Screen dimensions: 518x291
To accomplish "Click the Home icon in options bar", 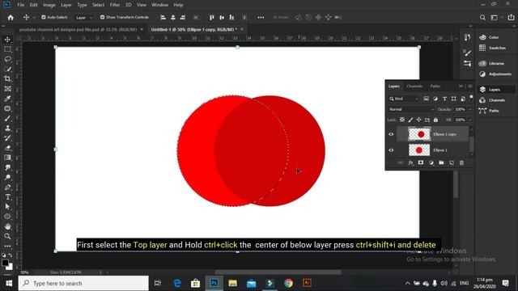I will click(11, 18).
